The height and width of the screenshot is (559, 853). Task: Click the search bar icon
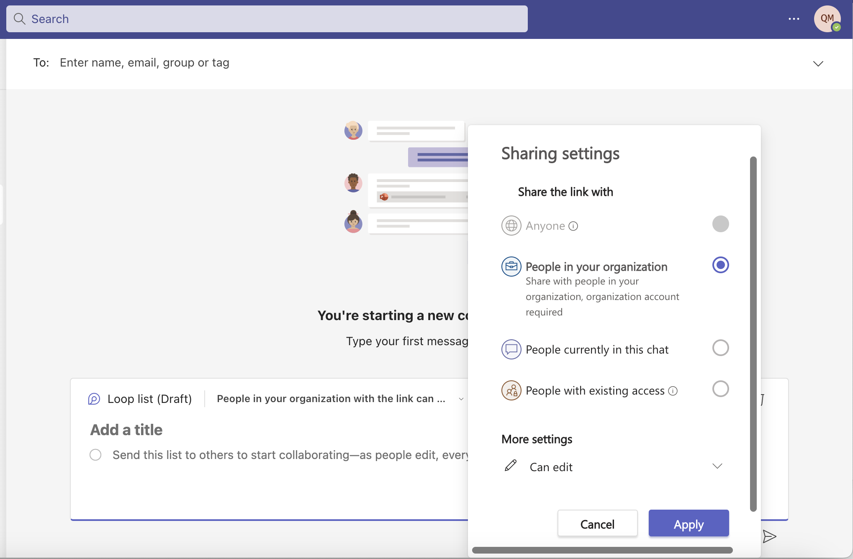[19, 18]
